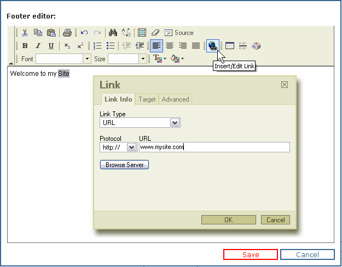Click the Paste clipboard icon
Viewport: 342px width, 267px height.
pos(51,33)
